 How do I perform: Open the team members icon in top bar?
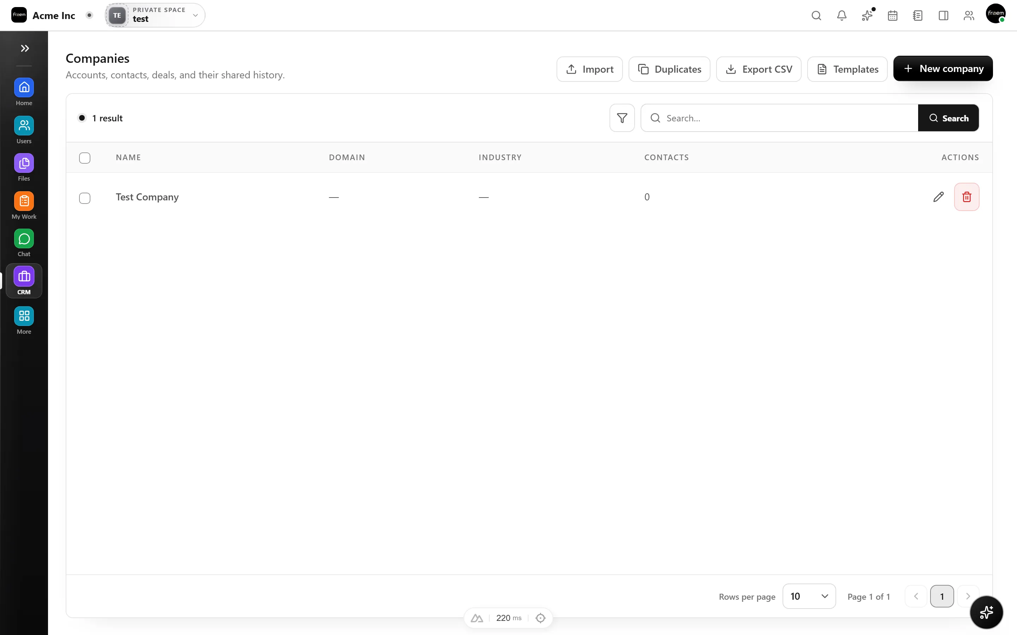pyautogui.click(x=969, y=16)
